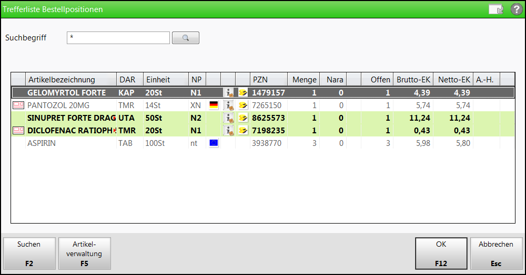
Task: Open the help question mark icon
Action: pos(517,9)
